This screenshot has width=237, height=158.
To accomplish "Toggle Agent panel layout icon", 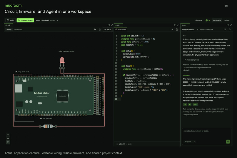I will [x=228, y=25].
